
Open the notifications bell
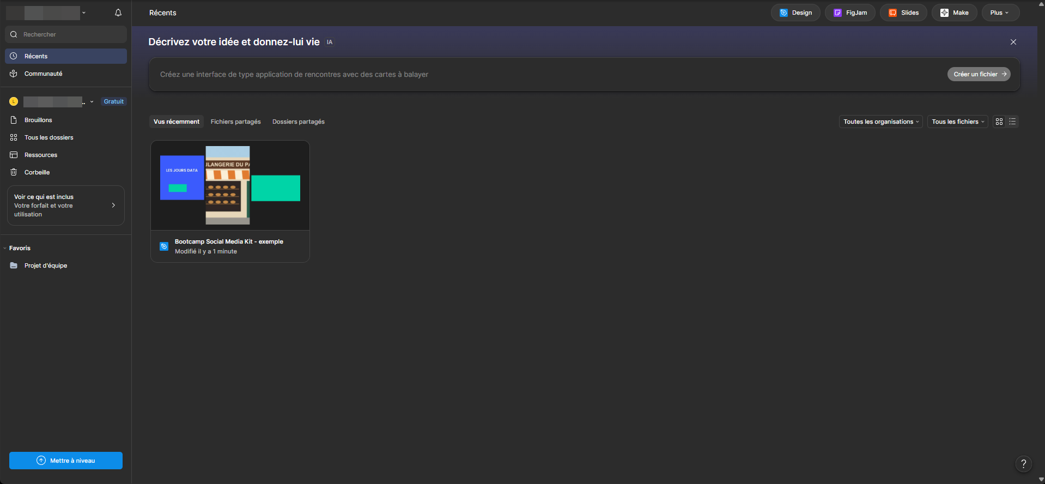pyautogui.click(x=118, y=13)
